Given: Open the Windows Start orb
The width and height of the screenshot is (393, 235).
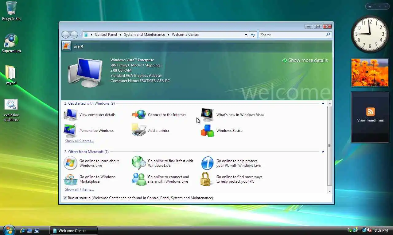Looking at the screenshot, I should (9, 230).
